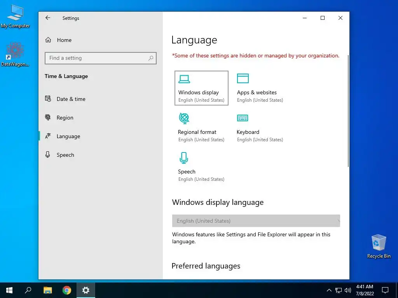Show hidden tray icons chevron
The width and height of the screenshot is (398, 298).
(329, 290)
